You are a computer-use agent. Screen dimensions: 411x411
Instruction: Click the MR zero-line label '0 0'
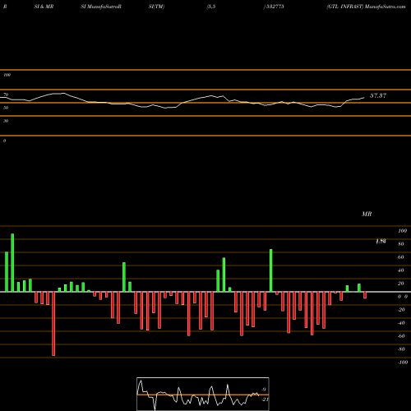[403, 297]
